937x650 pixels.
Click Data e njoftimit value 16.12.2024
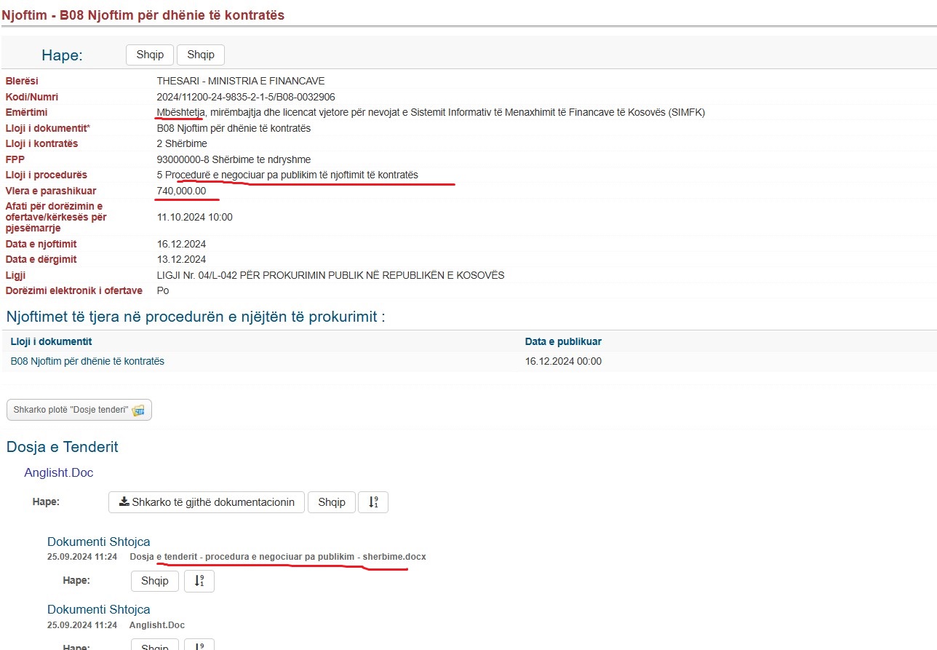pyautogui.click(x=182, y=244)
